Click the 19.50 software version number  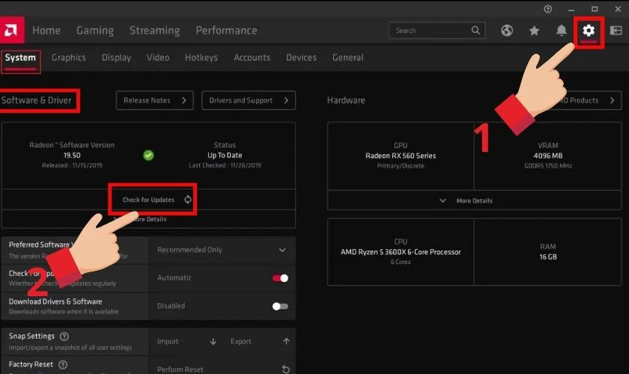click(x=72, y=155)
